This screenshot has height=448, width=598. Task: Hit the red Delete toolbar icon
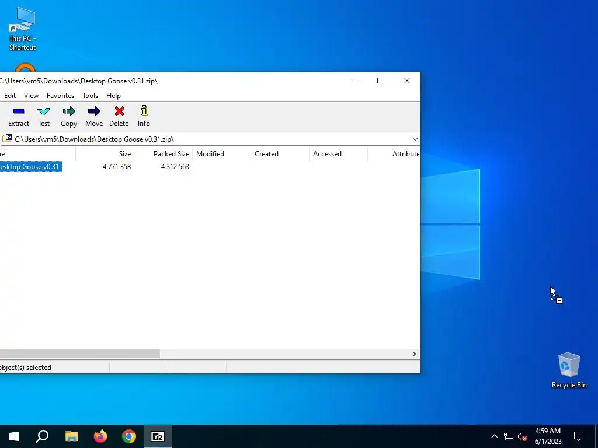(119, 116)
